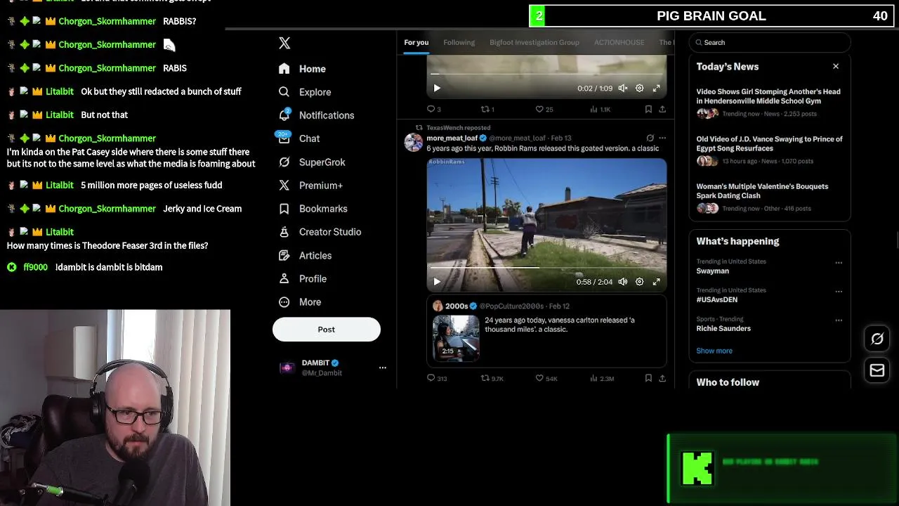The height and width of the screenshot is (506, 899).
Task: Click the DAMBIT account avatar
Action: (287, 368)
